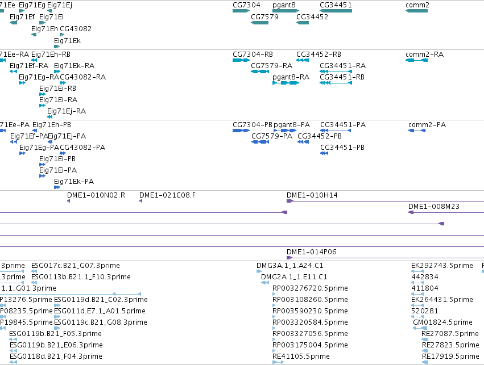Click the CG43082-PA protein feature
The image size is (484, 365).
[63, 153]
